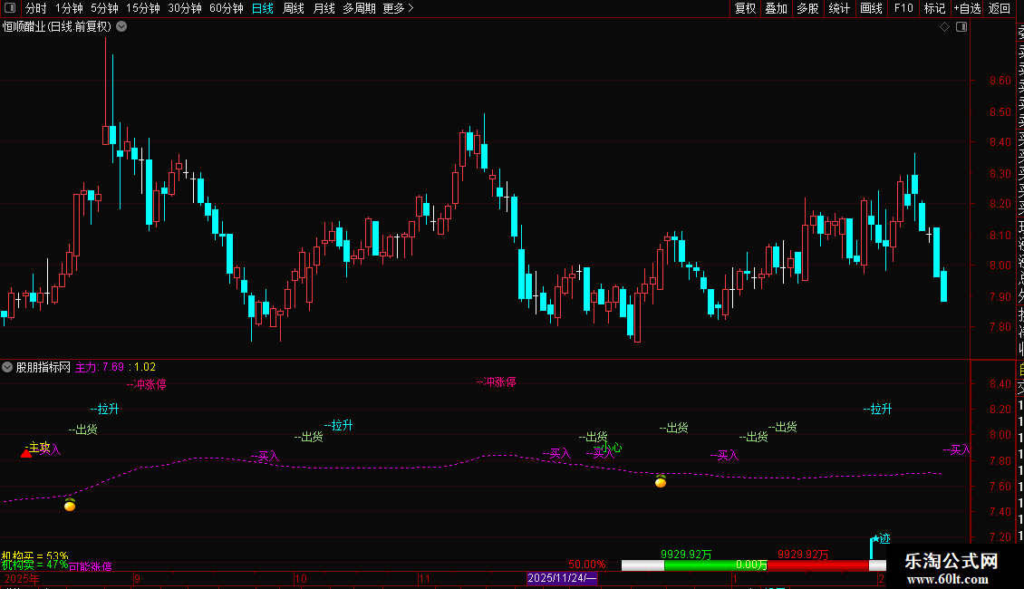Image resolution: width=1024 pixels, height=589 pixels.
Task: Click the 0.00万 value on the bar
Action: pos(751,565)
